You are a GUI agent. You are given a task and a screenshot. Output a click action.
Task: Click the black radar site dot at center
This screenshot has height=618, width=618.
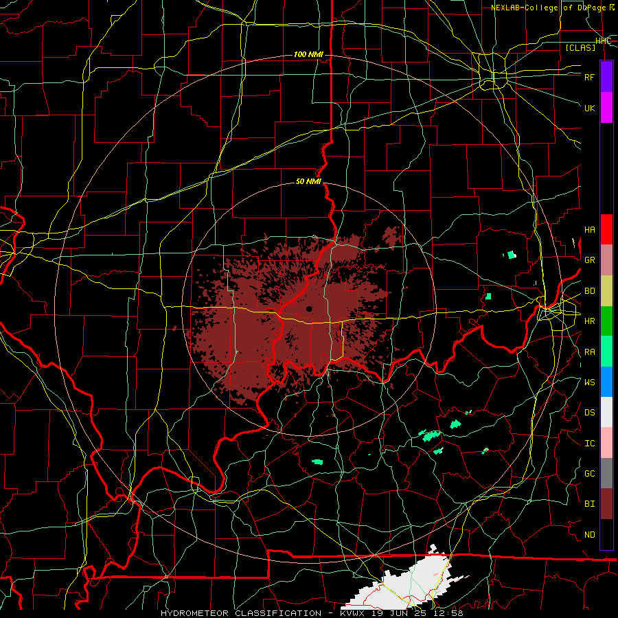pyautogui.click(x=309, y=308)
